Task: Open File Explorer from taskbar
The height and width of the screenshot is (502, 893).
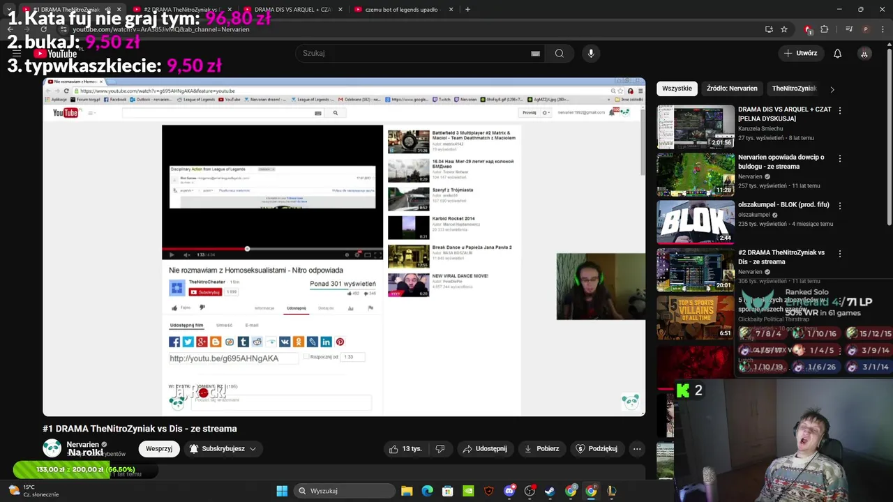Action: (407, 491)
